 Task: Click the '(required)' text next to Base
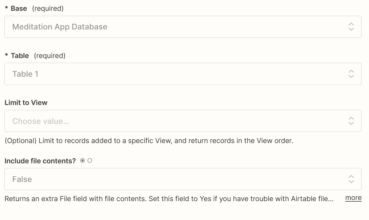(x=48, y=9)
